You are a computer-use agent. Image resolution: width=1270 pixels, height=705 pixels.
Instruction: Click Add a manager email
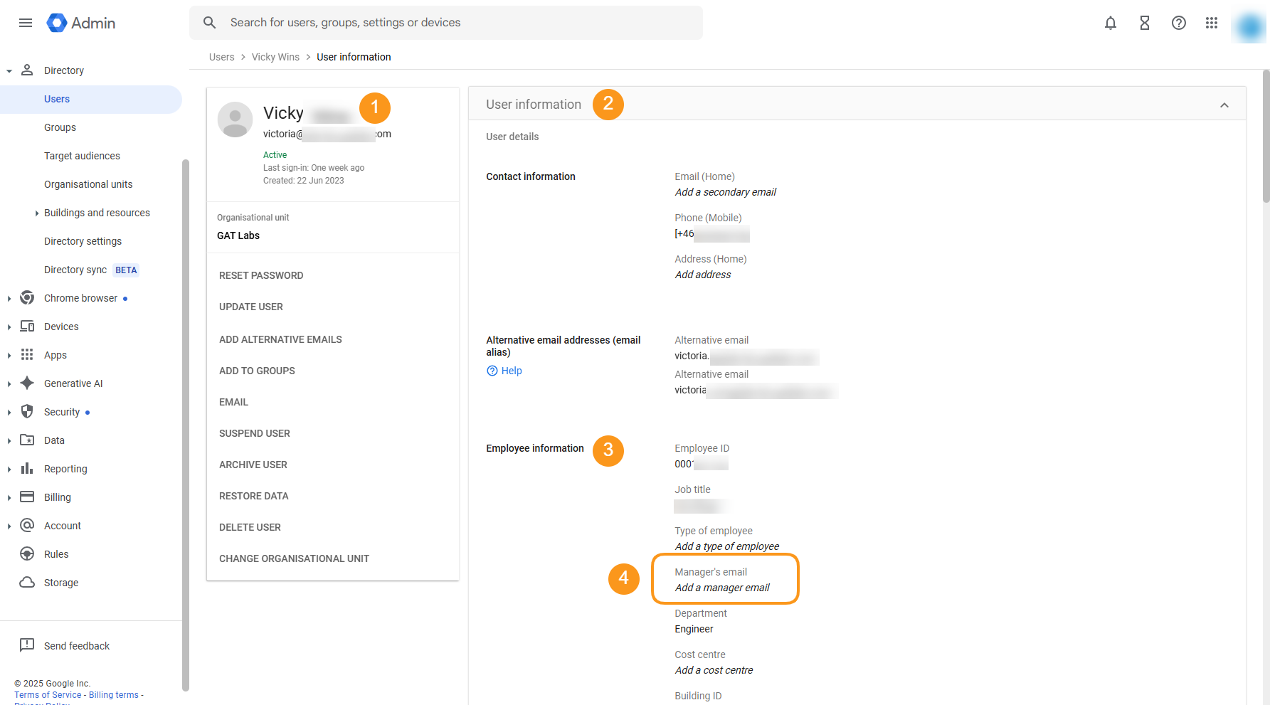point(721,587)
